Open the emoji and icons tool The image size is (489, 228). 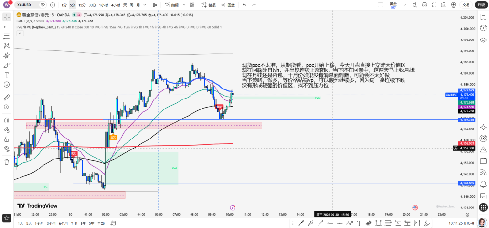[x=7, y=85]
